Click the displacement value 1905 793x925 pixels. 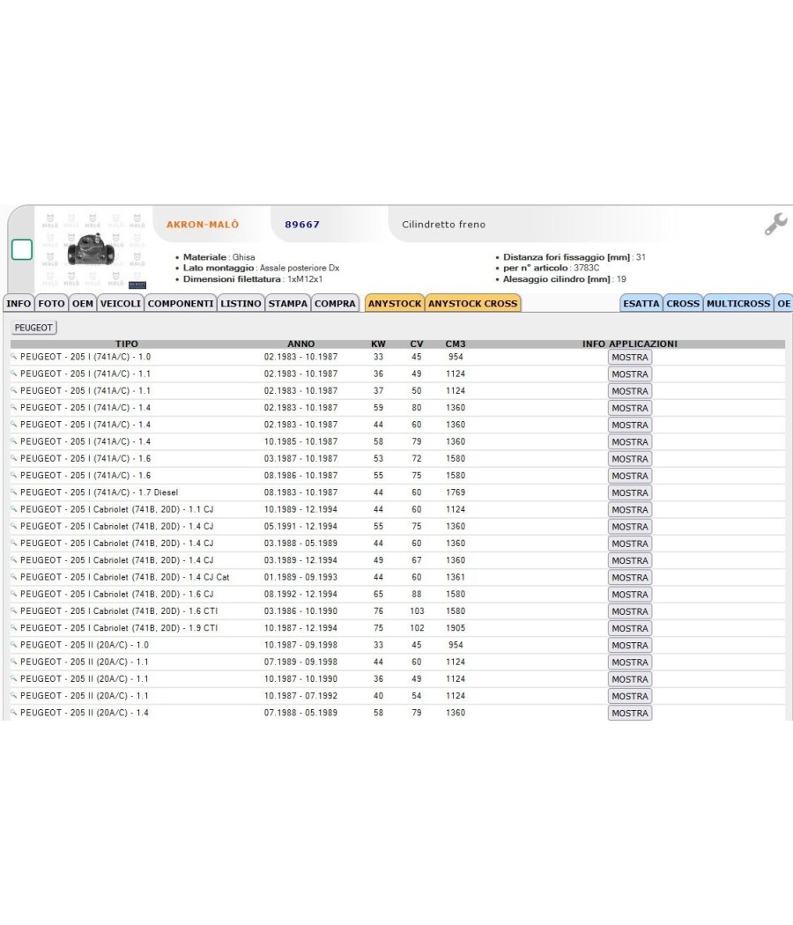[456, 627]
